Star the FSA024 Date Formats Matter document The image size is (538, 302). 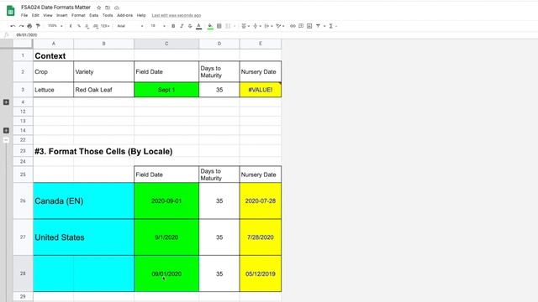[99, 8]
